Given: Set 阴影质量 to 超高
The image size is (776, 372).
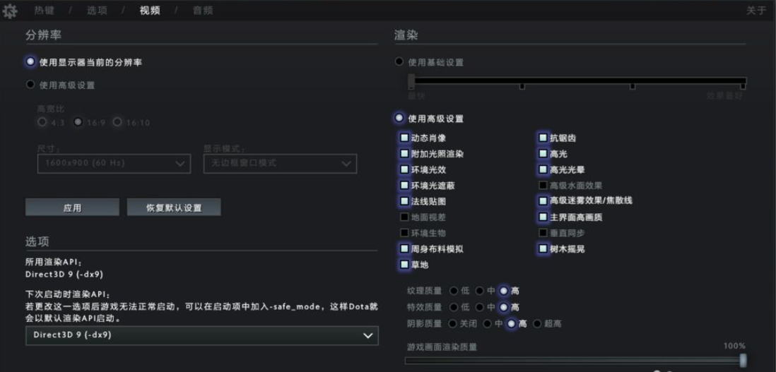Looking at the screenshot, I should pos(536,323).
